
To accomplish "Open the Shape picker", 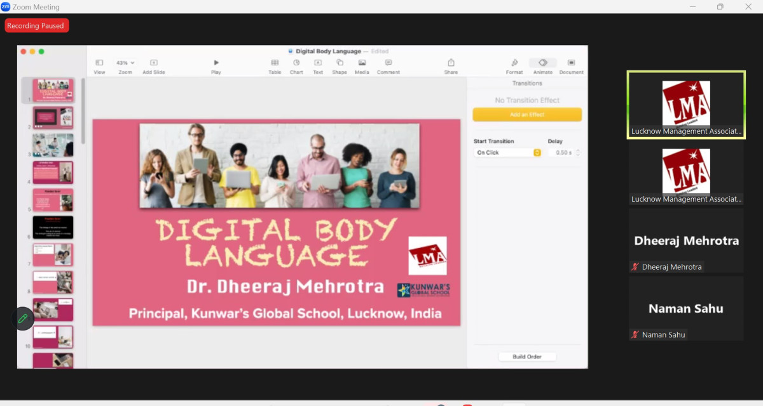I will coord(340,63).
